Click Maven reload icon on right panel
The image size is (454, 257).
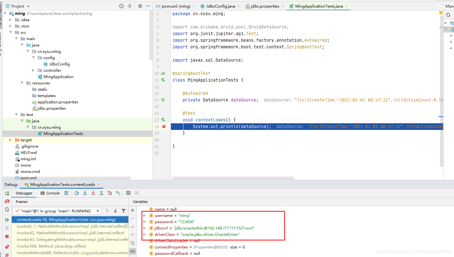448,15
